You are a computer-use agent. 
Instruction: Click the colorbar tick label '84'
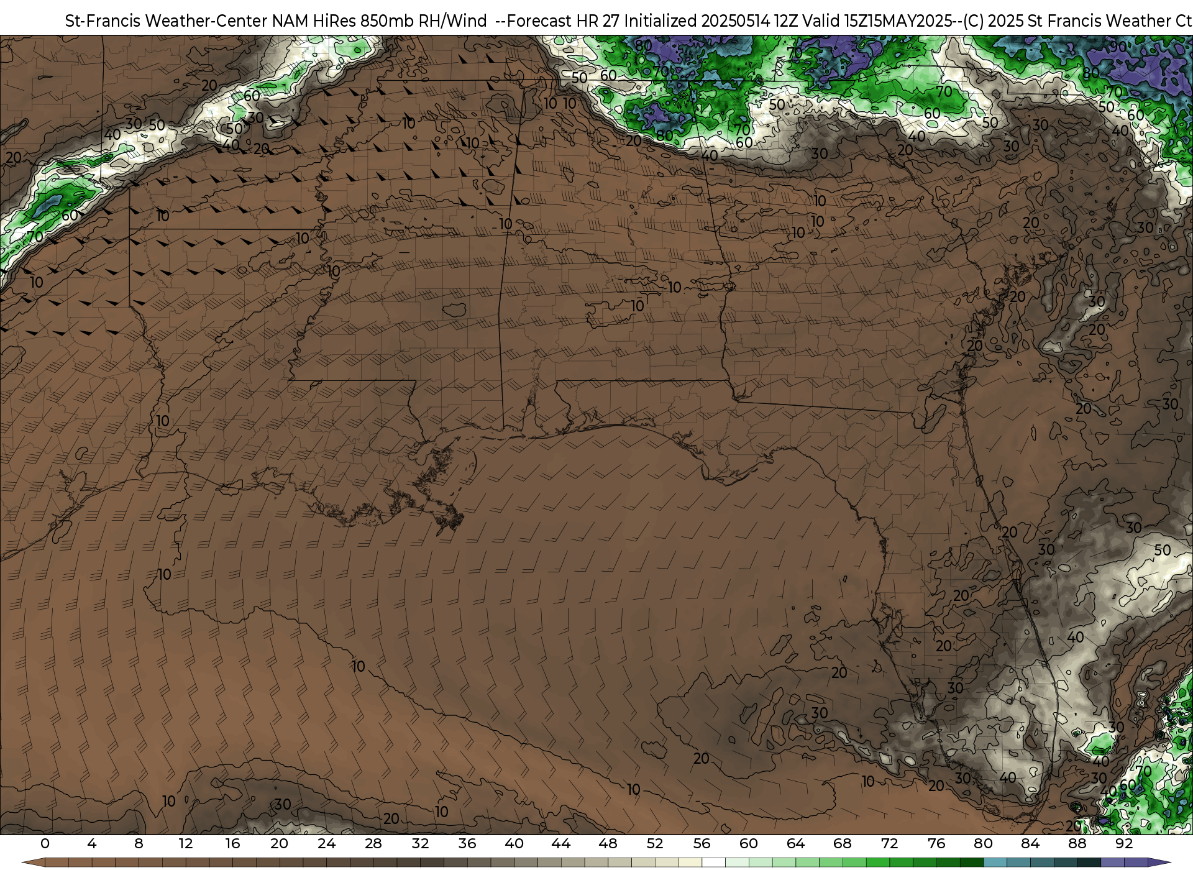1030,843
